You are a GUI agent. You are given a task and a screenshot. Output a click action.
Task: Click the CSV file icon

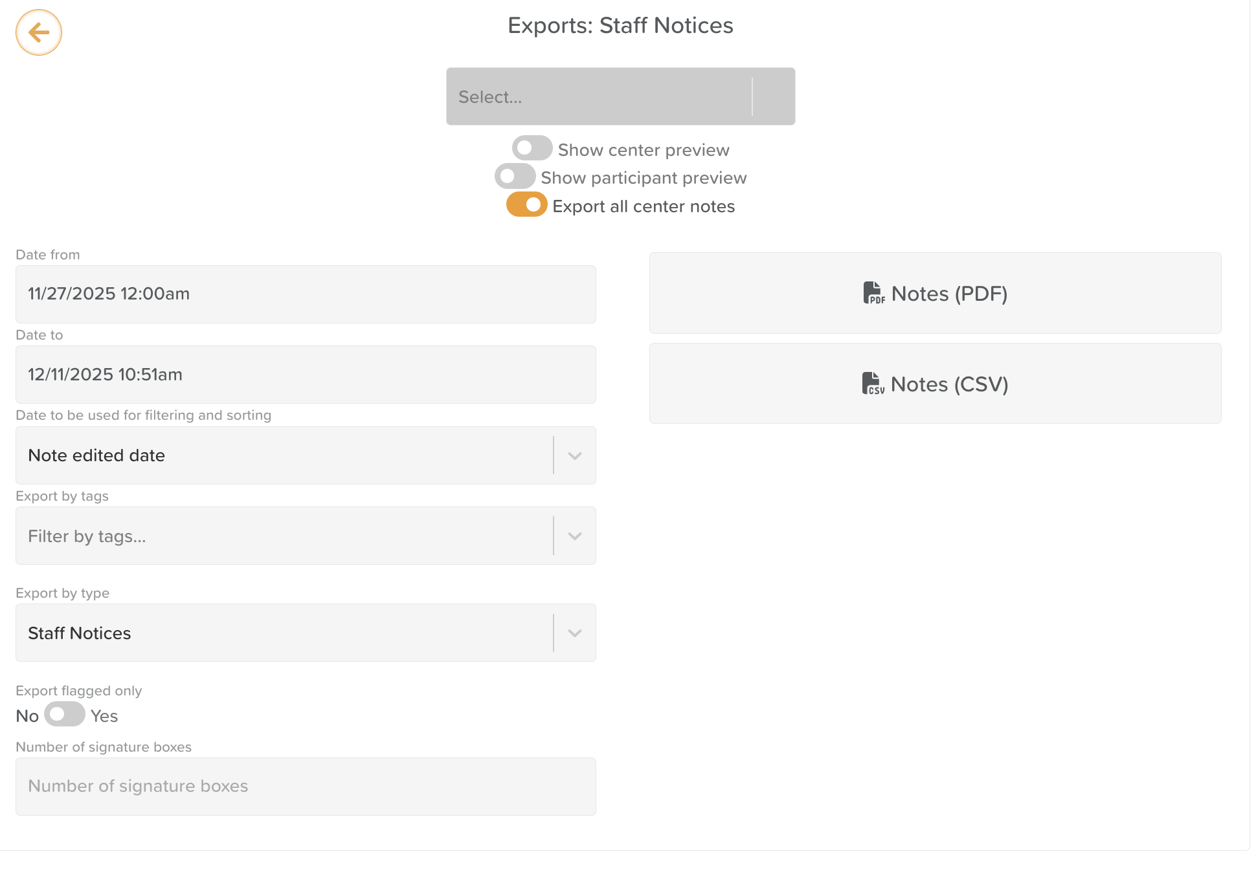pyautogui.click(x=873, y=384)
